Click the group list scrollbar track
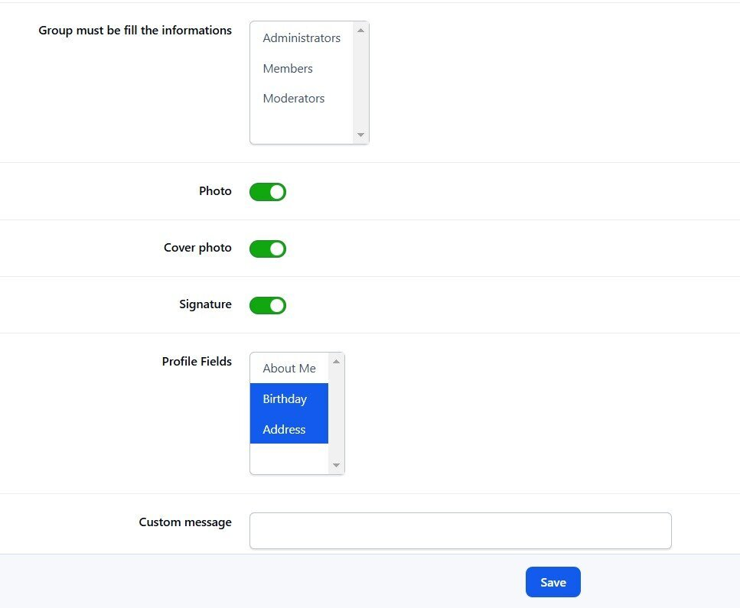The width and height of the screenshot is (740, 608). (361, 83)
